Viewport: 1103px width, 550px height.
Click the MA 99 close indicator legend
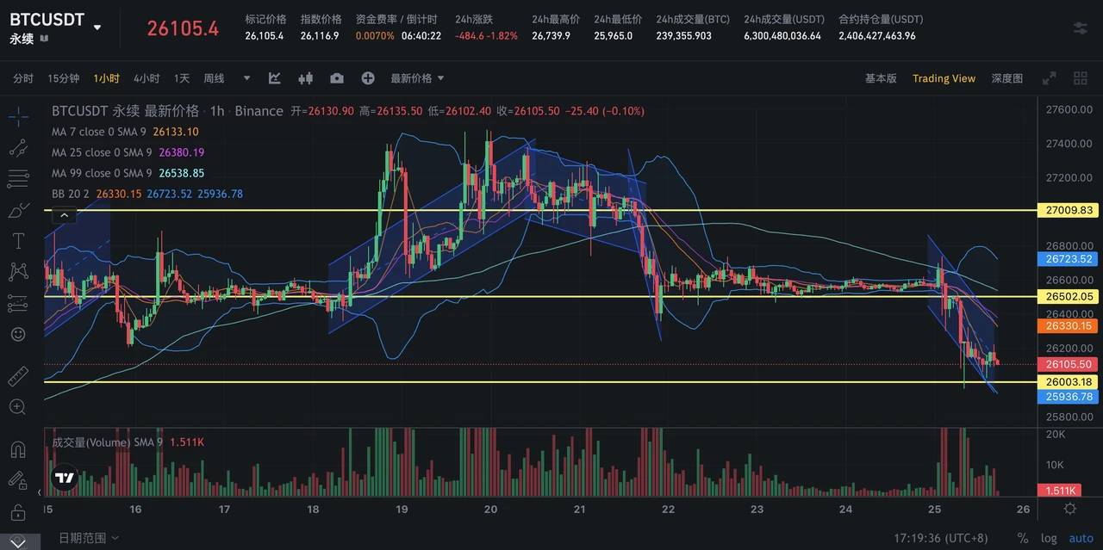tap(128, 173)
